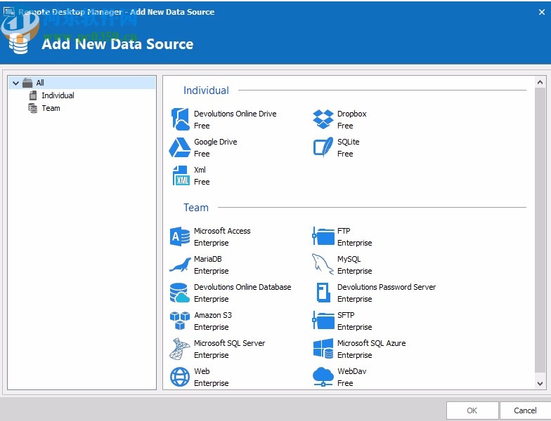
Task: Select the Microsoft SQL Server icon
Action: point(180,349)
